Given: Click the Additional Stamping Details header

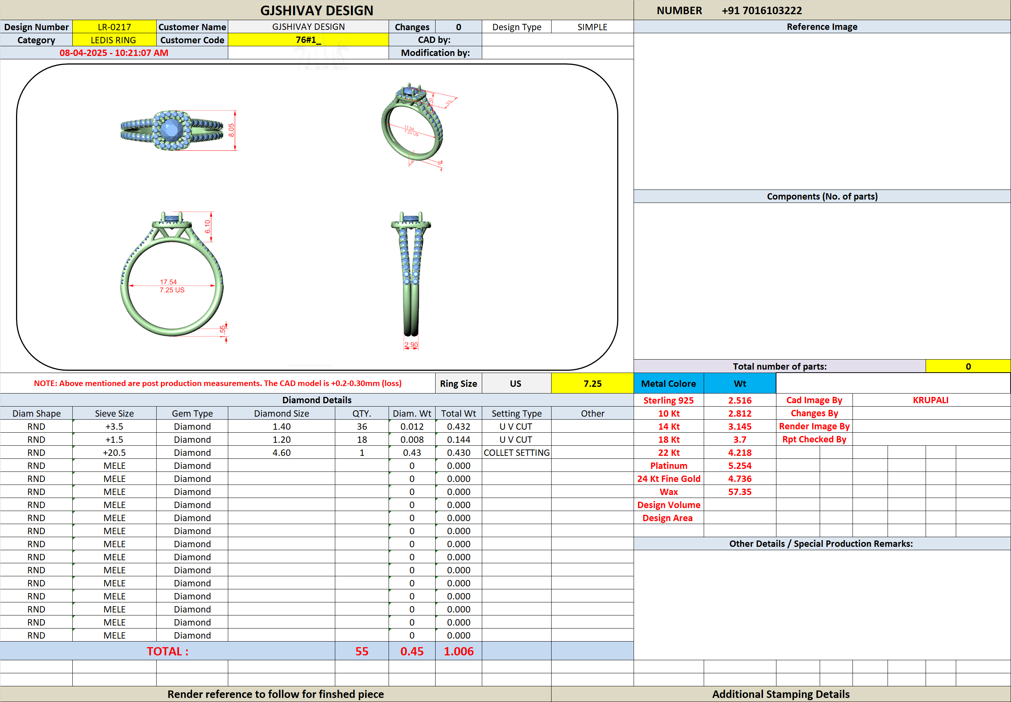Looking at the screenshot, I should pyautogui.click(x=781, y=694).
